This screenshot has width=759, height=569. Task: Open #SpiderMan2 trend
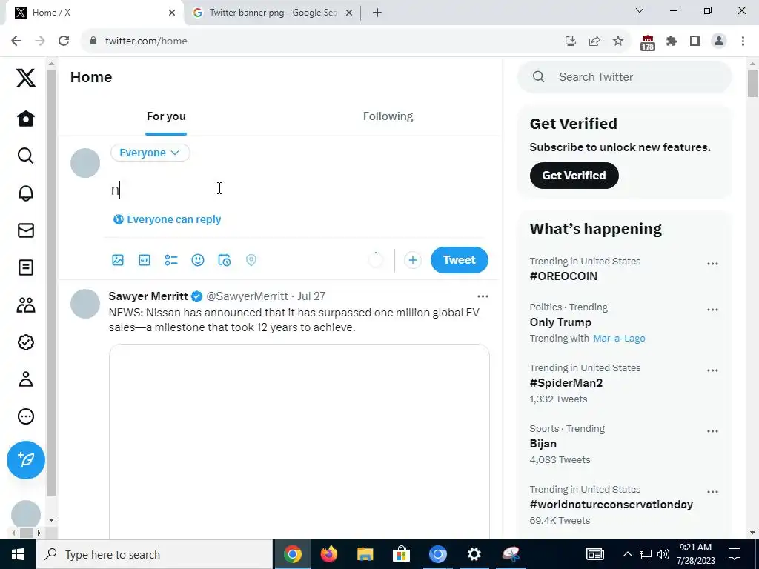[x=566, y=383]
